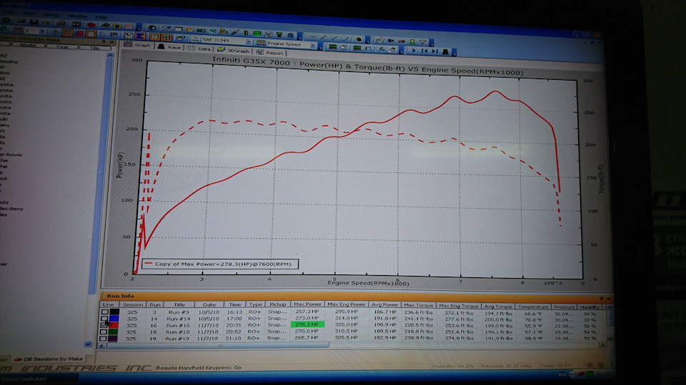Screen dimensions: 686x385
Task: Click the green grid display icon
Action: point(257,34)
